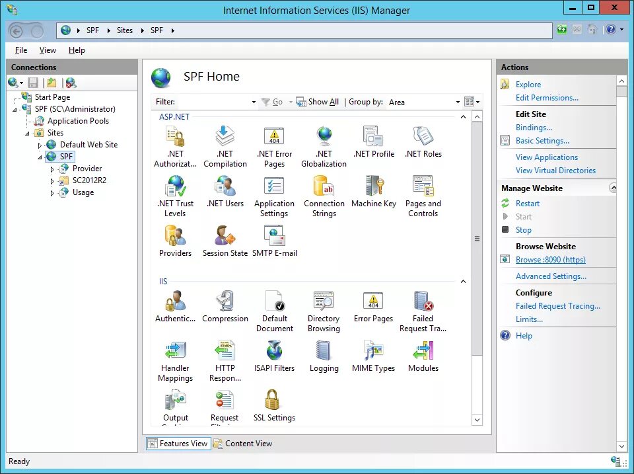Click Browse :8090 (https) link
The height and width of the screenshot is (474, 634).
click(550, 260)
